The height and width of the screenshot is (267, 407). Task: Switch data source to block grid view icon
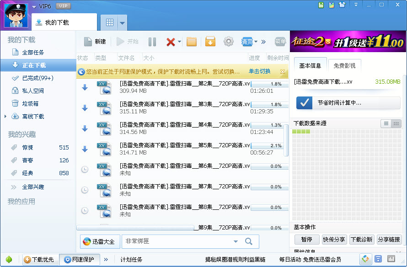[x=396, y=124]
